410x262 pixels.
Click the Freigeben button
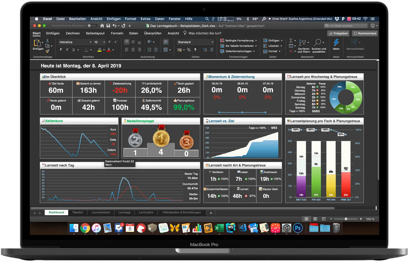pyautogui.click(x=338, y=33)
